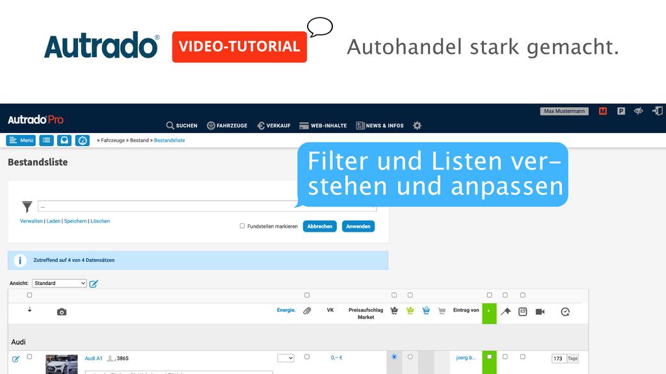Click the list view icon next to Menü
The image size is (666, 374).
click(46, 140)
